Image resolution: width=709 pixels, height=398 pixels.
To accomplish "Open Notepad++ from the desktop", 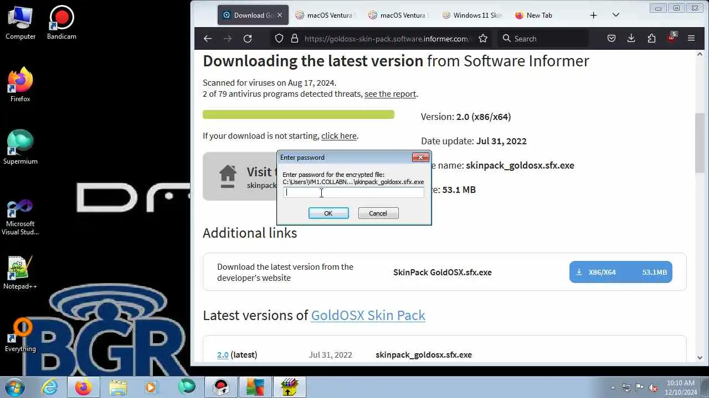I will tap(20, 273).
